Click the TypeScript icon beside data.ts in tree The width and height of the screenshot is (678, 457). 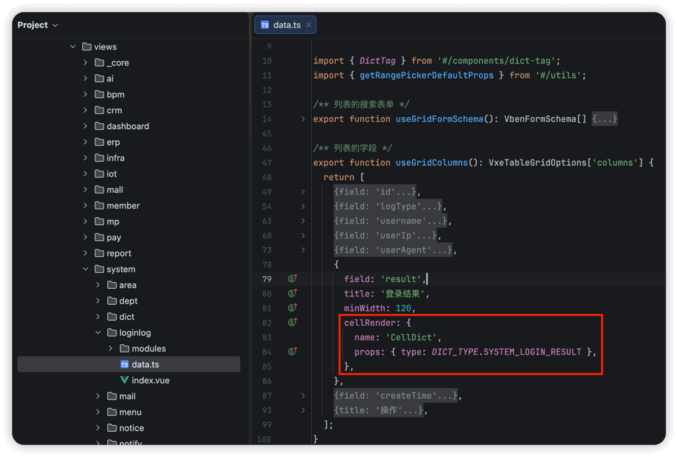tap(124, 364)
